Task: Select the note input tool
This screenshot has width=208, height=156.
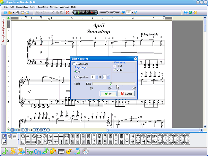Action: click(4, 142)
